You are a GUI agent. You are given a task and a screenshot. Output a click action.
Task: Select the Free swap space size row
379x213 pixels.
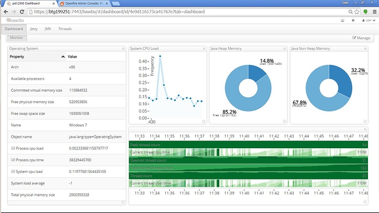66,114
